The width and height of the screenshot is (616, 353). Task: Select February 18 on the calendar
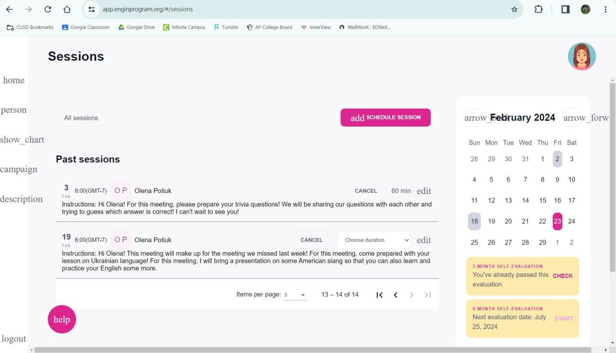tap(474, 222)
